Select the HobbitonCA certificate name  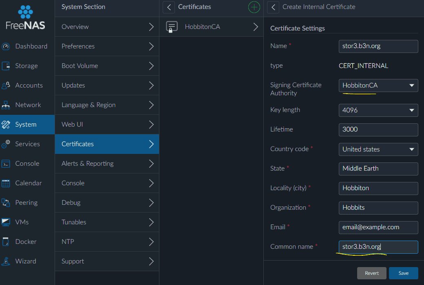click(x=203, y=27)
